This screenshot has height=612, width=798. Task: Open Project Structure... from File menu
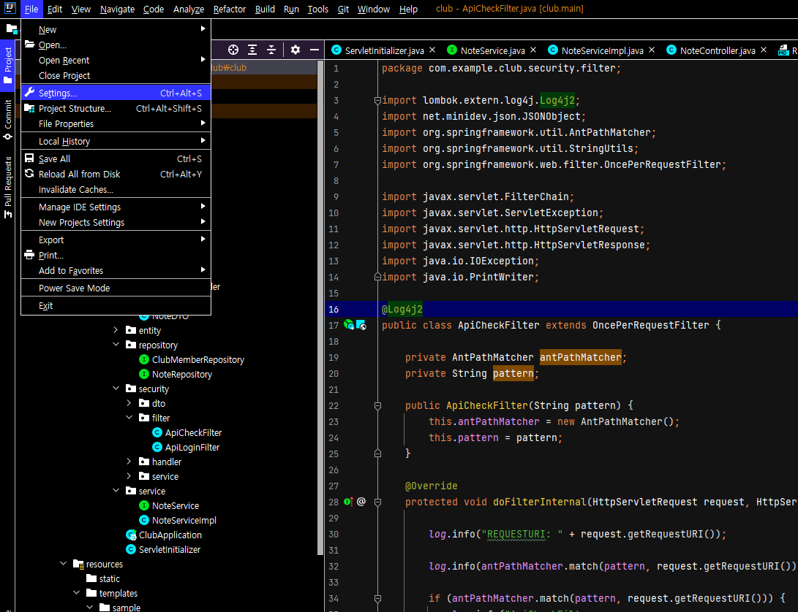click(116, 108)
